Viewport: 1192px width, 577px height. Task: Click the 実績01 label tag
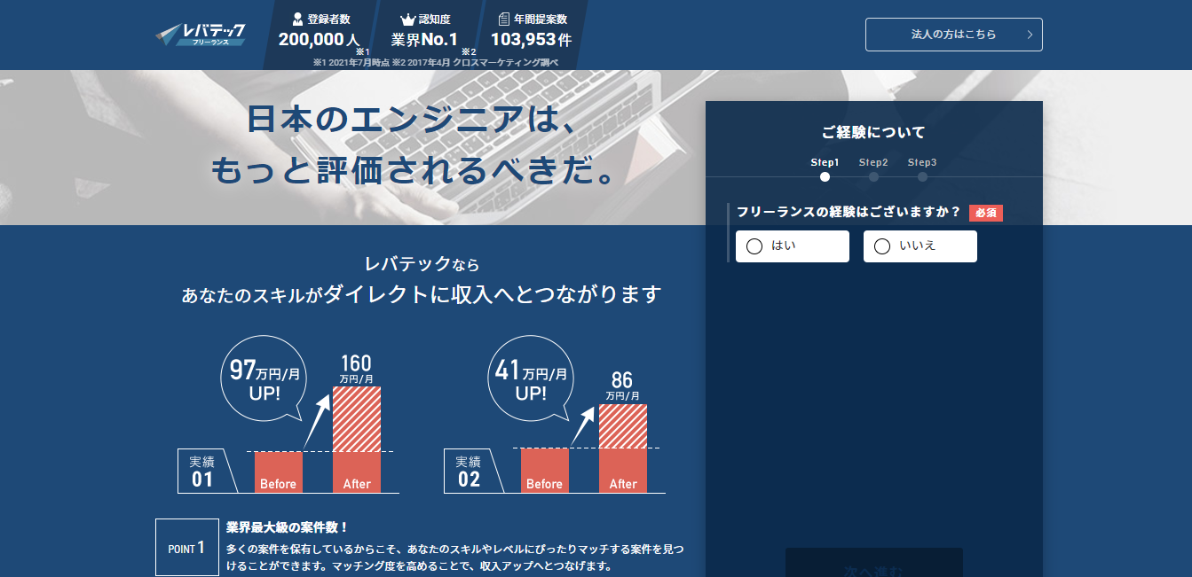click(x=202, y=471)
